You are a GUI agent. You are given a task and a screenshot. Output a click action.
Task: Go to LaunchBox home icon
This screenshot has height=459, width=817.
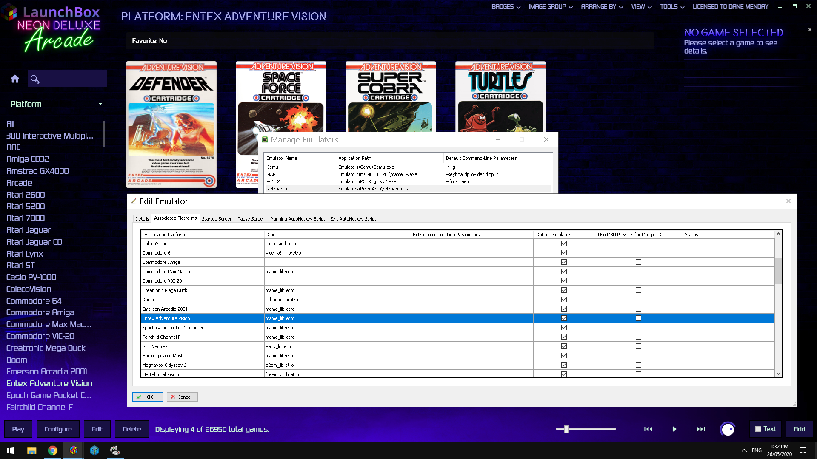click(15, 79)
